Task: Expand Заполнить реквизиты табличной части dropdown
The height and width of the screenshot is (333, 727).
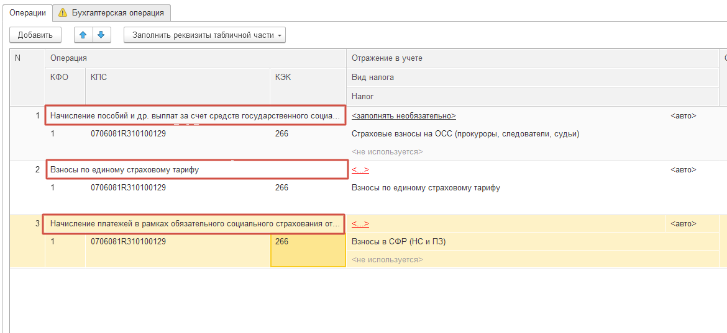Action: click(x=204, y=35)
